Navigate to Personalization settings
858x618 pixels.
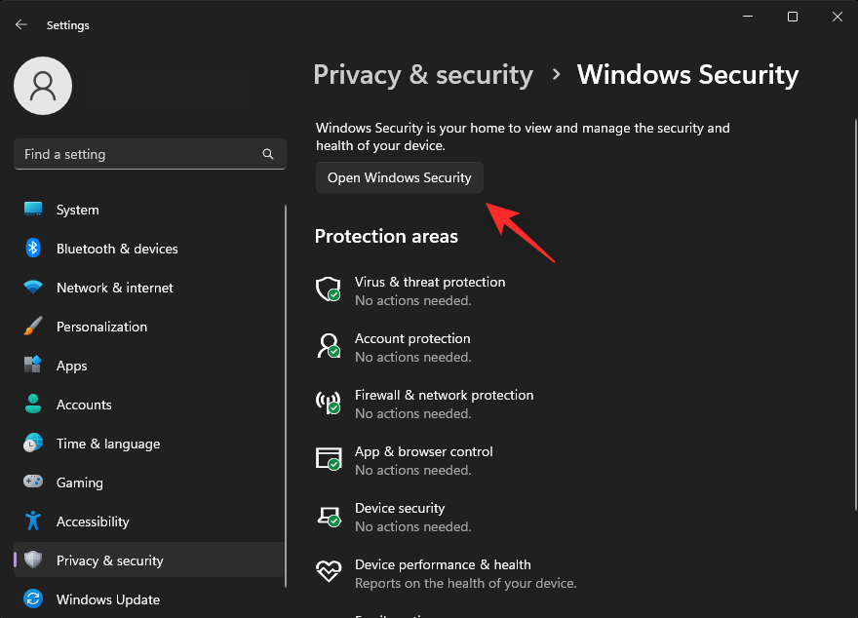101,327
